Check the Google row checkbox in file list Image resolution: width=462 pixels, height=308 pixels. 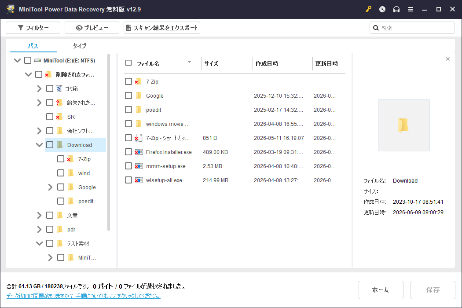click(128, 95)
